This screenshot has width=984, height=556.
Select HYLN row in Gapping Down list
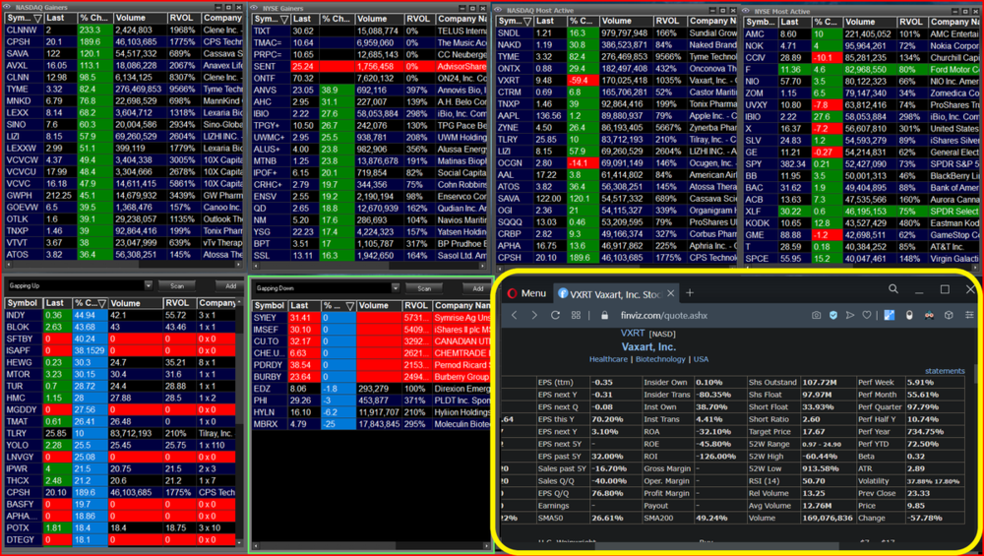click(x=370, y=412)
